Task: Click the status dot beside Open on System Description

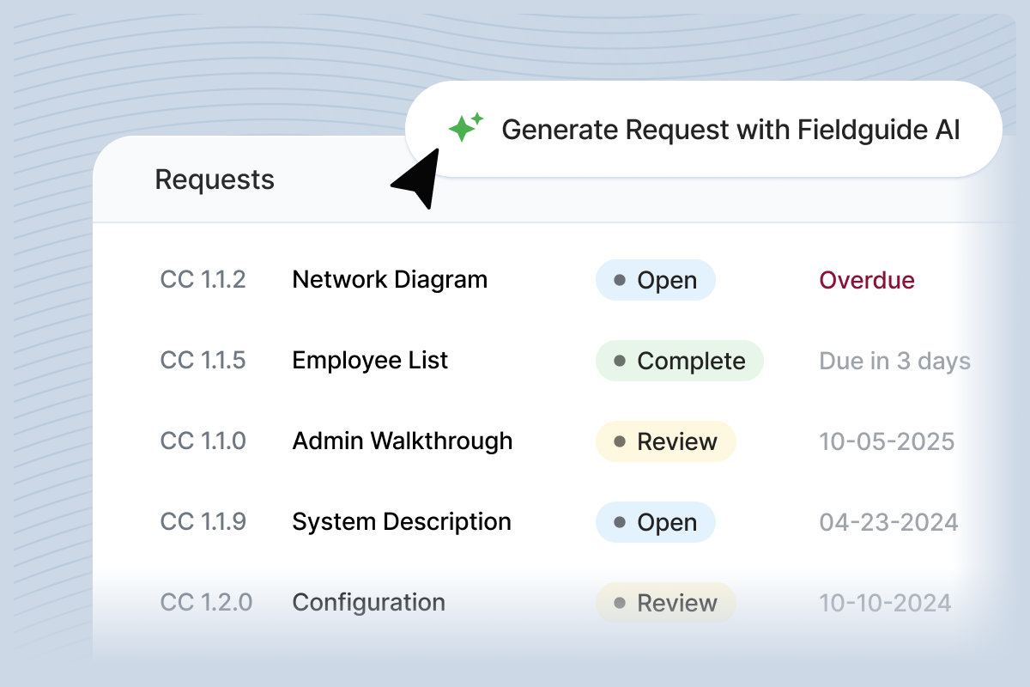Action: point(620,522)
